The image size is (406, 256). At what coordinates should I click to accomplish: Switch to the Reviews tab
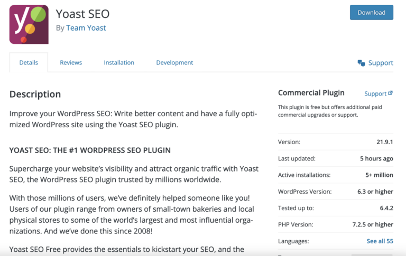click(x=71, y=63)
